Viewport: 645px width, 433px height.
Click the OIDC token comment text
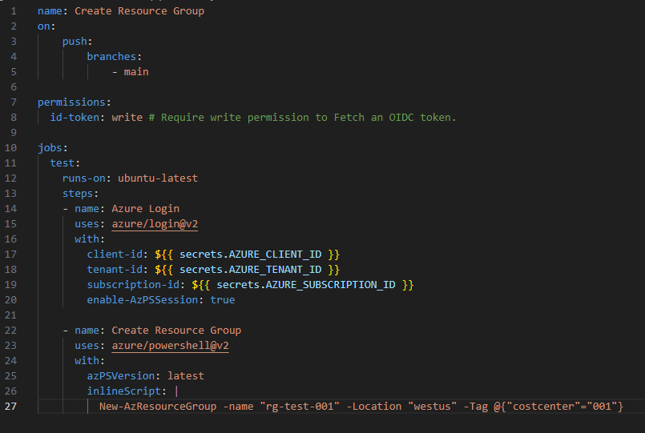(x=302, y=118)
